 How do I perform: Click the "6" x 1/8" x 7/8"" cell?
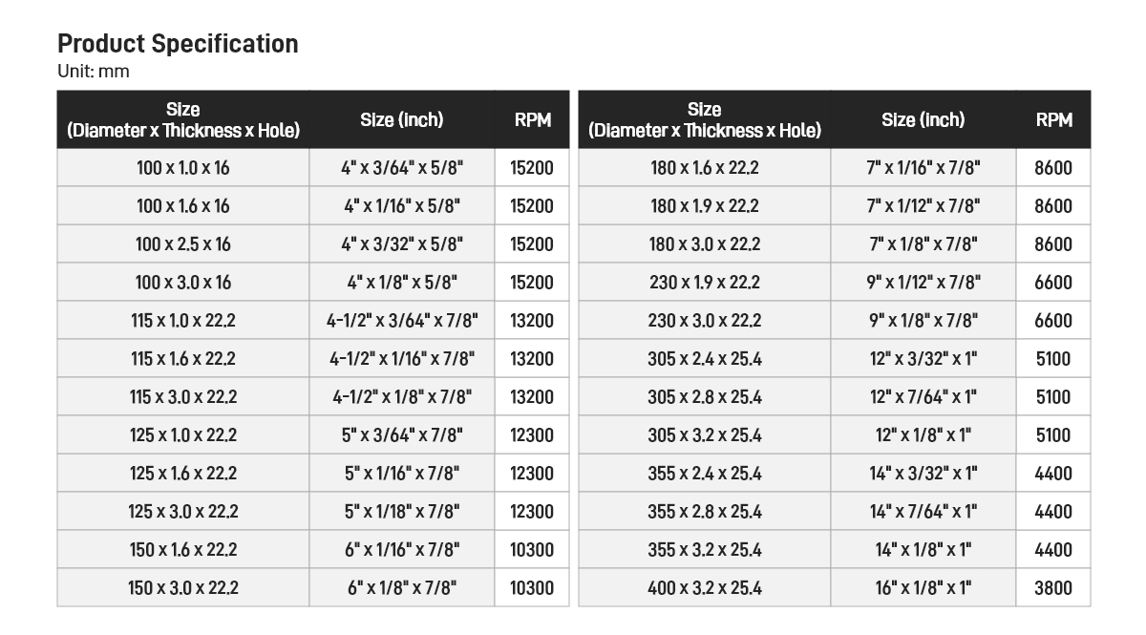[x=402, y=588]
